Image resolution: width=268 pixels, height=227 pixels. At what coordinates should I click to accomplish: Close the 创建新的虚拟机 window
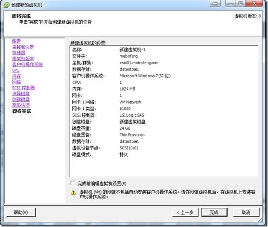(254, 3)
